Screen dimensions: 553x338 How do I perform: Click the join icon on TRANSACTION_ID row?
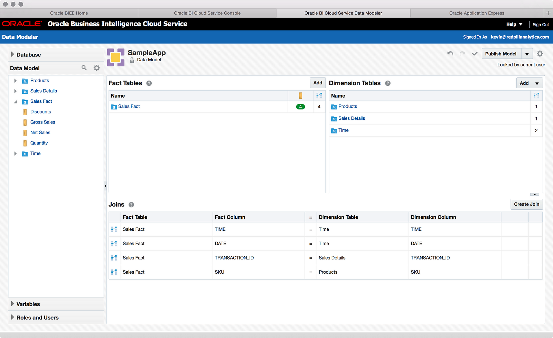[114, 258]
